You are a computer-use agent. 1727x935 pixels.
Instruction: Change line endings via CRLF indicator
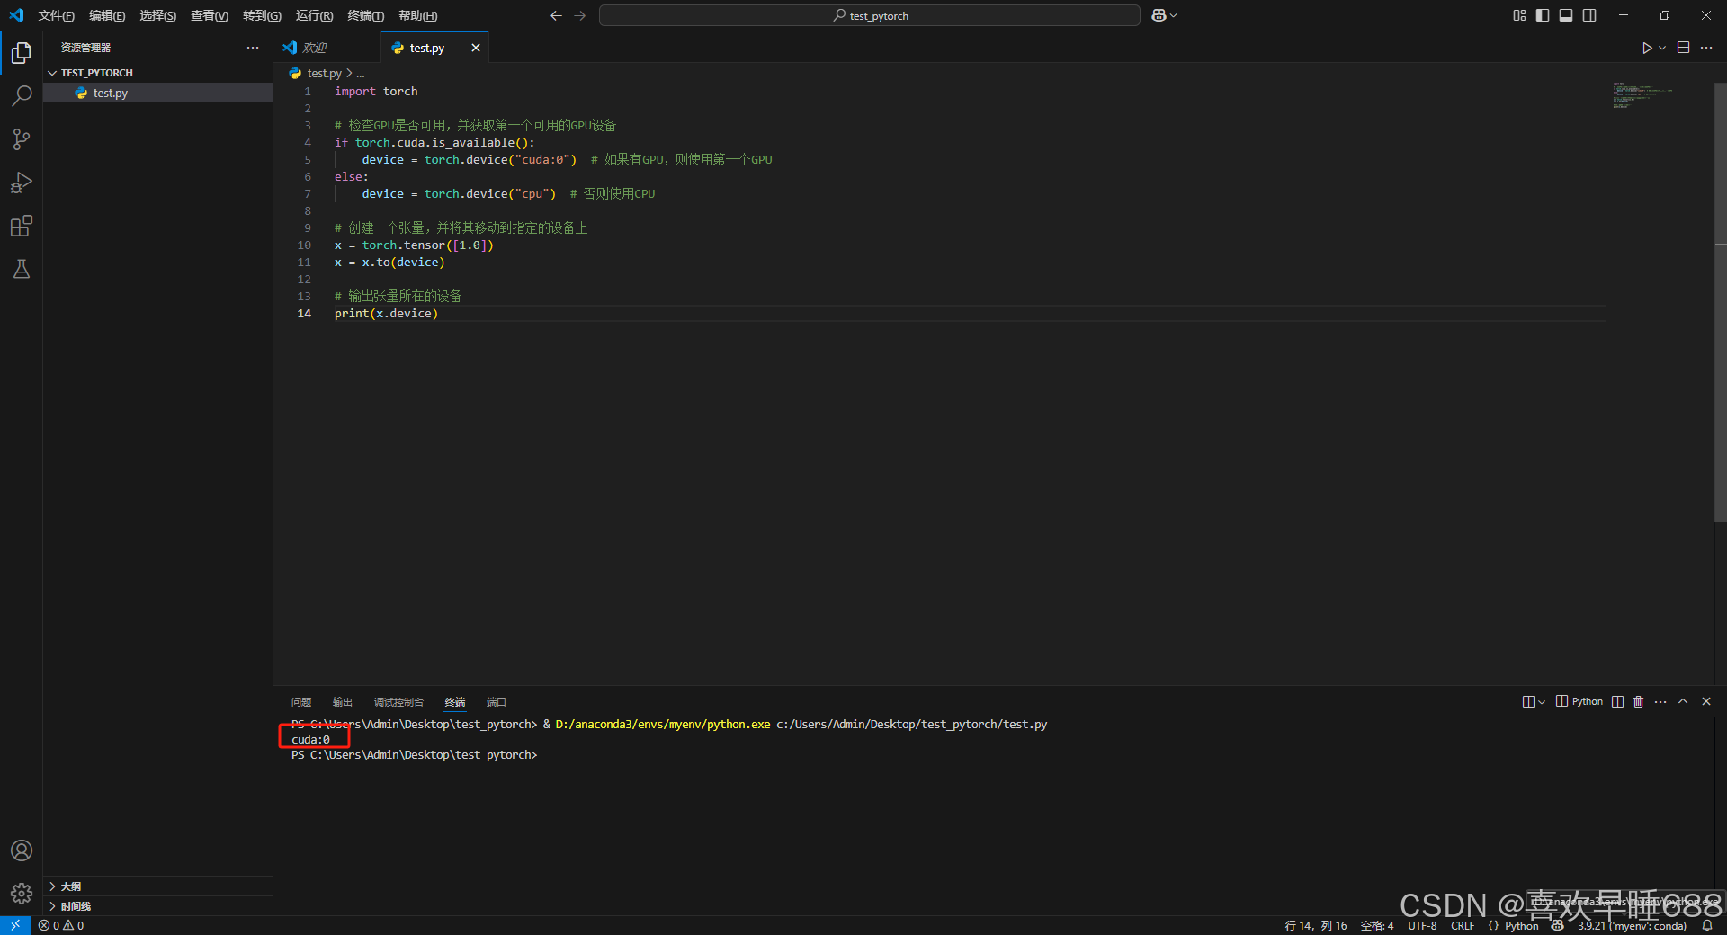click(1463, 925)
